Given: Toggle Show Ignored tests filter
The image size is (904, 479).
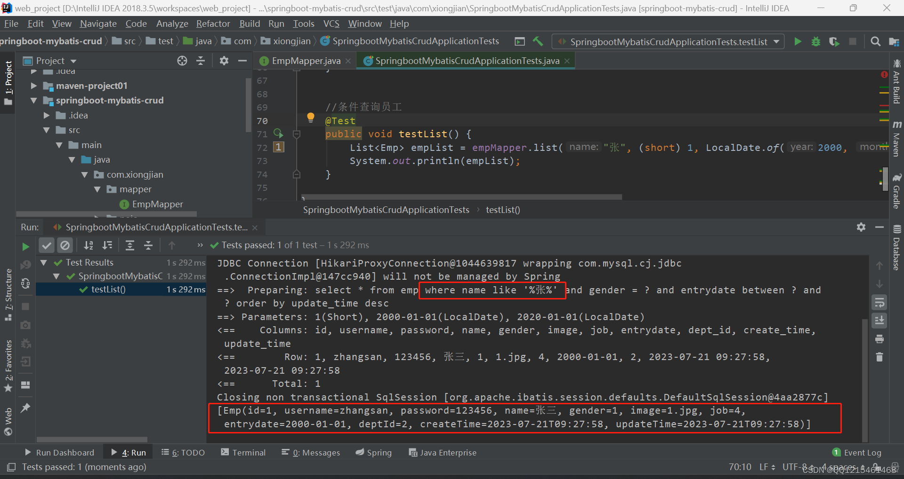Looking at the screenshot, I should click(x=65, y=245).
